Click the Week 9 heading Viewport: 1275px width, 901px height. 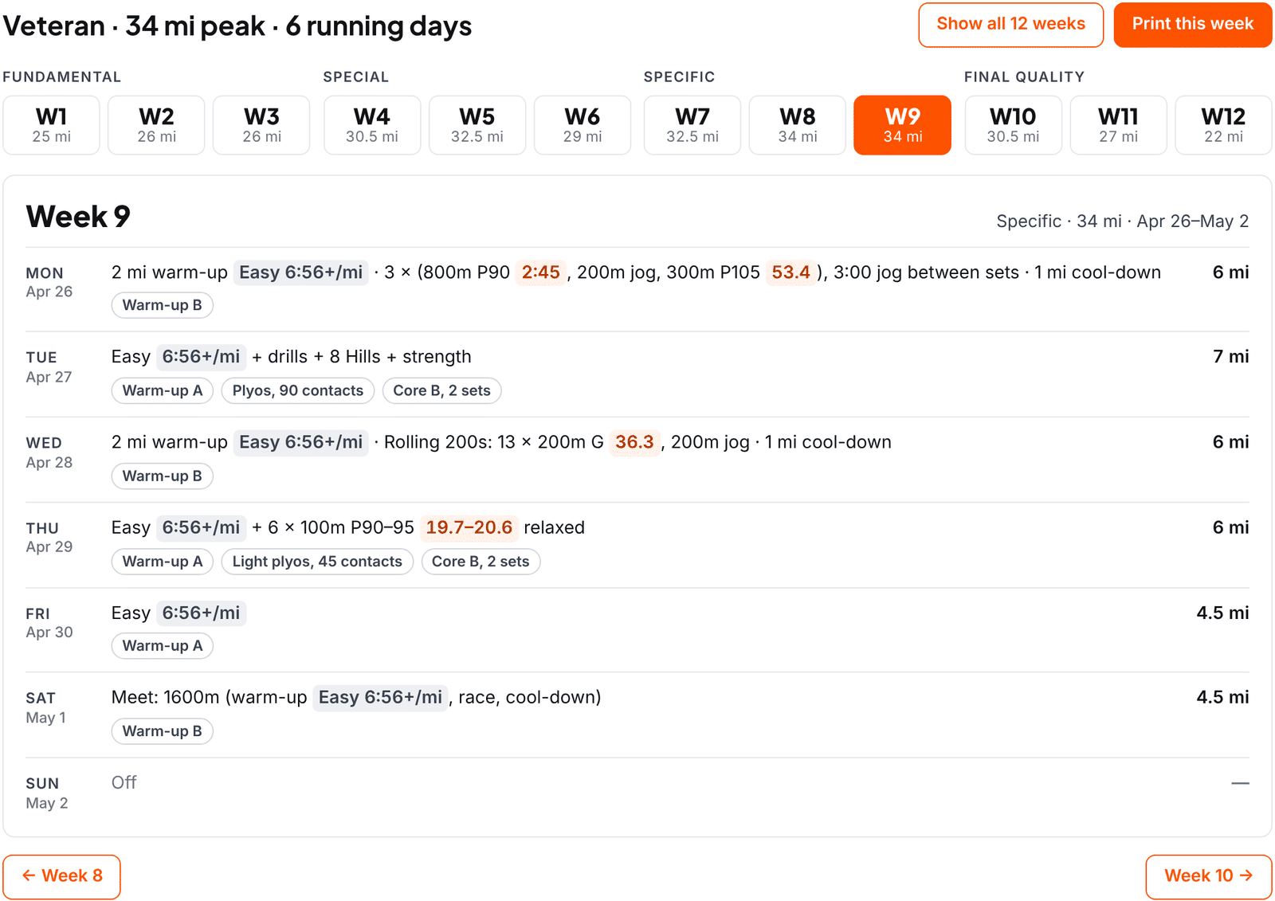(78, 217)
